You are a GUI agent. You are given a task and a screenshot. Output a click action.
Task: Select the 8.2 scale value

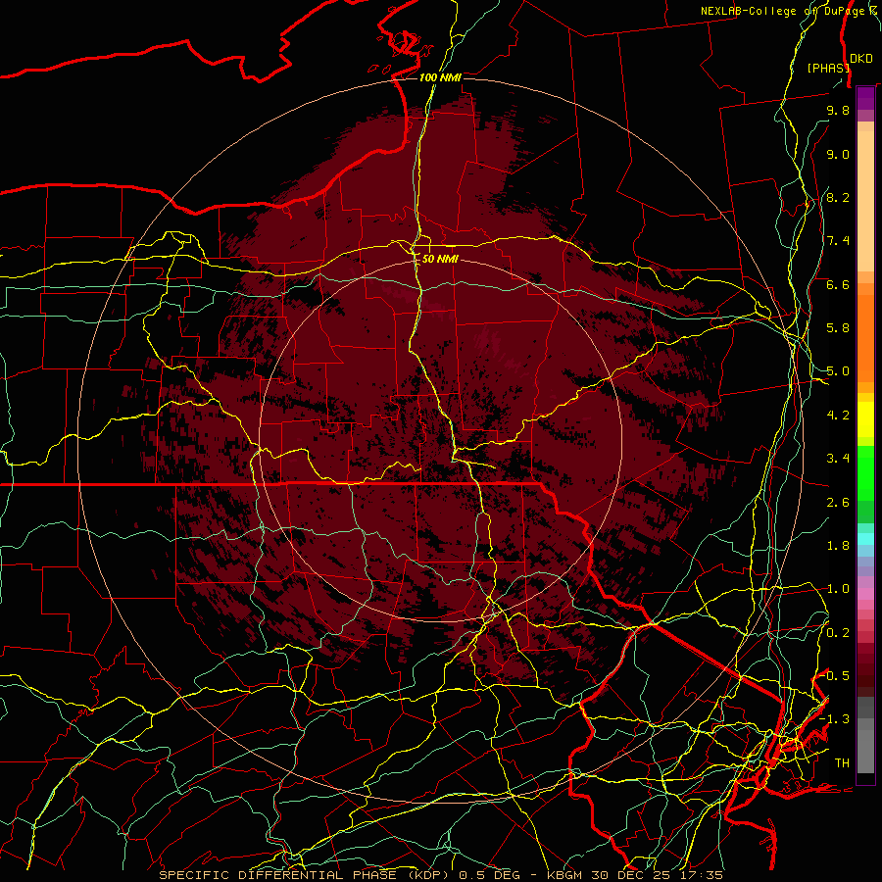tap(838, 197)
